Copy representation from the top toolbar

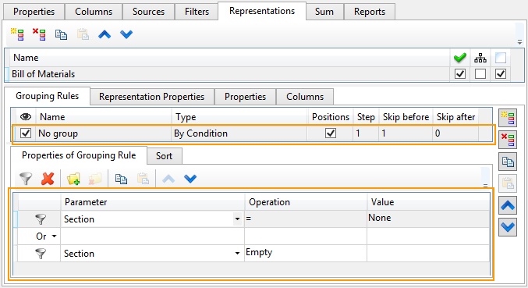coord(61,34)
